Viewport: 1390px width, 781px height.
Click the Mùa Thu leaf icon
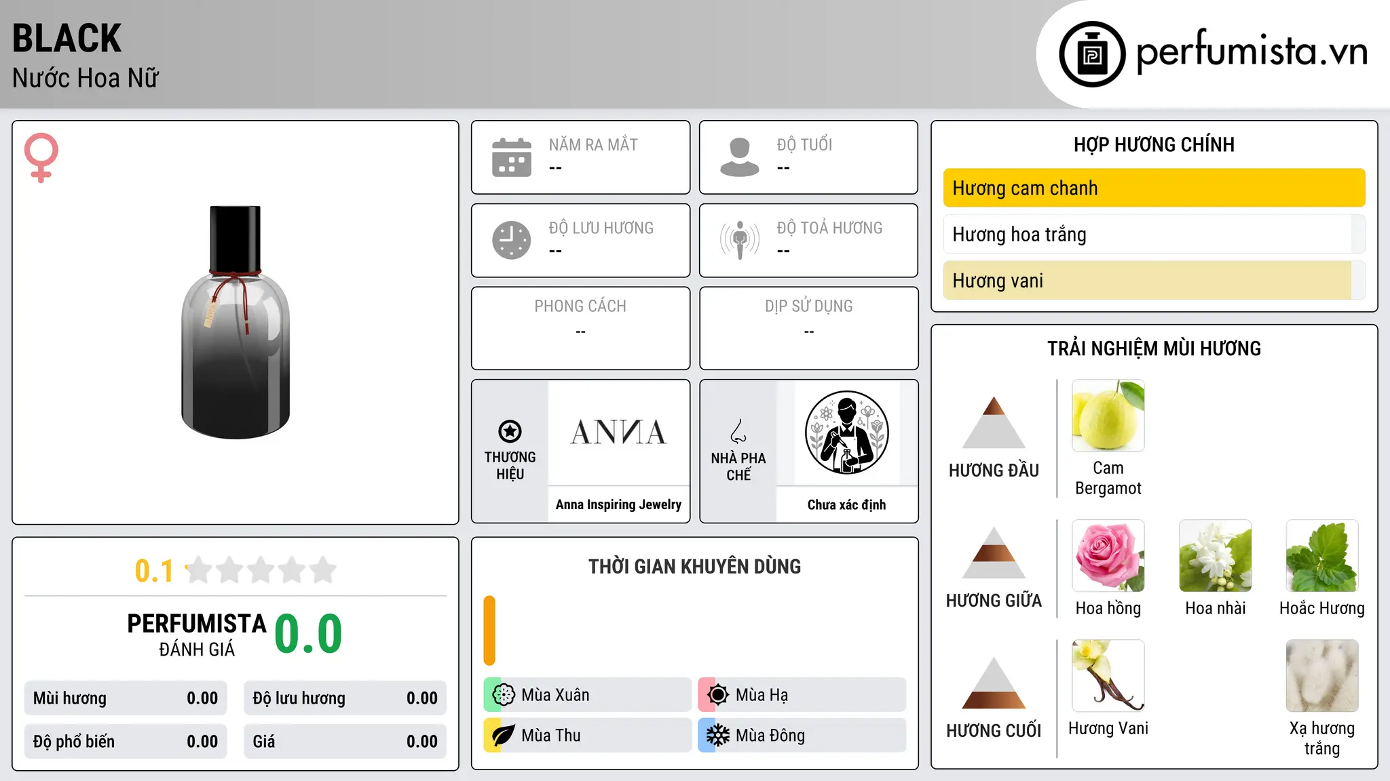(x=503, y=736)
